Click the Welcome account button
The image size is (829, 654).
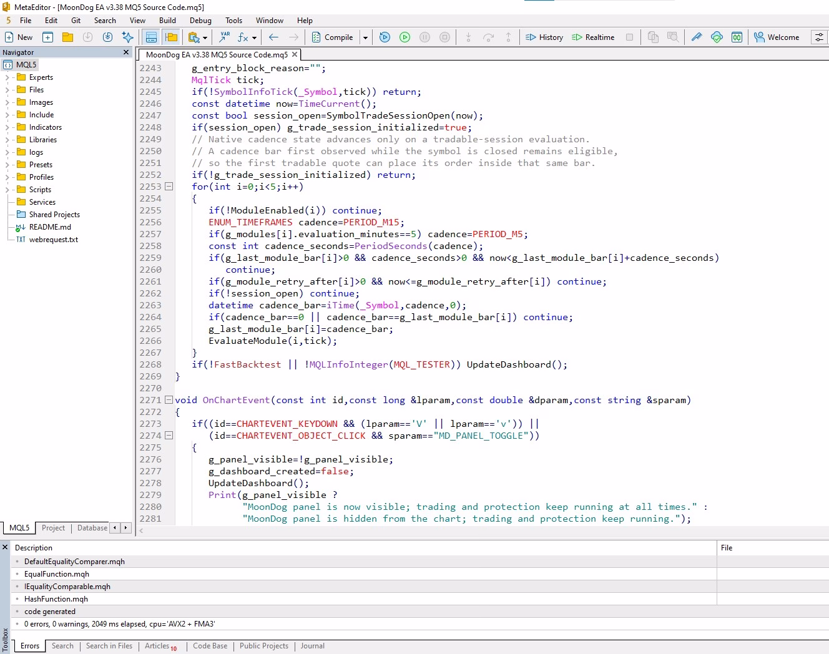(777, 37)
